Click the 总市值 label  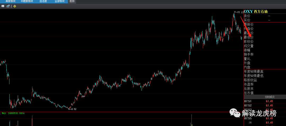(249, 93)
